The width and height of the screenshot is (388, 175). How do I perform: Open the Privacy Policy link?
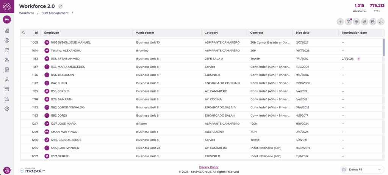coord(208,167)
